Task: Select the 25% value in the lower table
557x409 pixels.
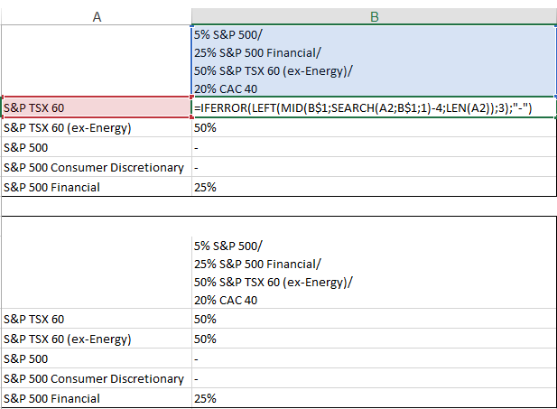Action: (x=203, y=398)
